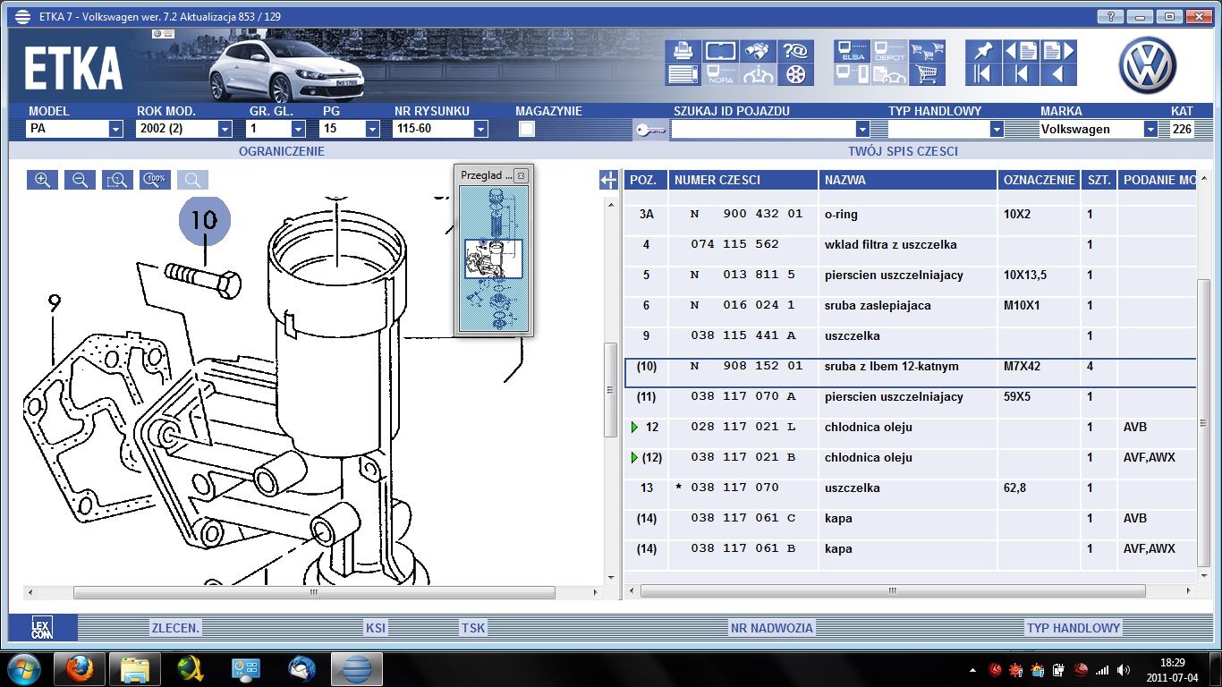Viewport: 1222px width, 687px height.
Task: Click the position 10 bubble on the drawing
Action: [x=205, y=220]
